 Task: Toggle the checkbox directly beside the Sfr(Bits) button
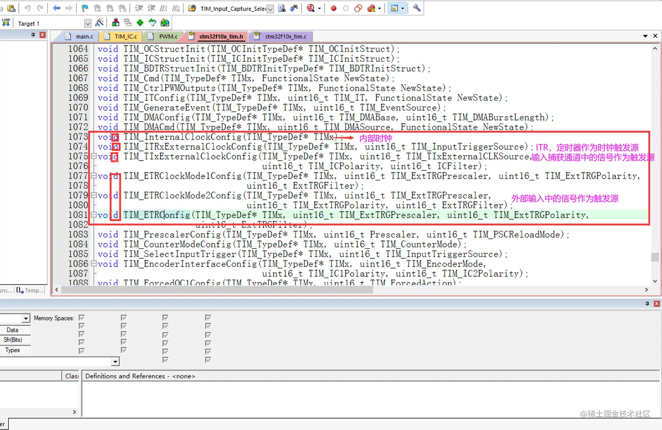click(81, 342)
